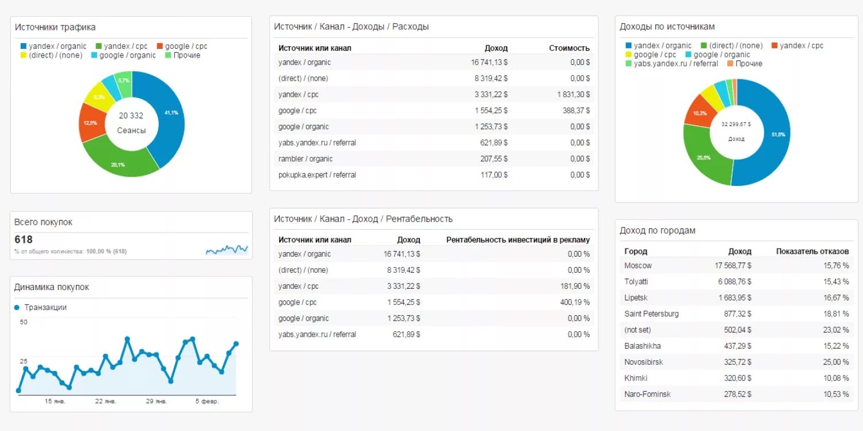
Task: Select "(not set)" in the cities table
Action: 637,330
